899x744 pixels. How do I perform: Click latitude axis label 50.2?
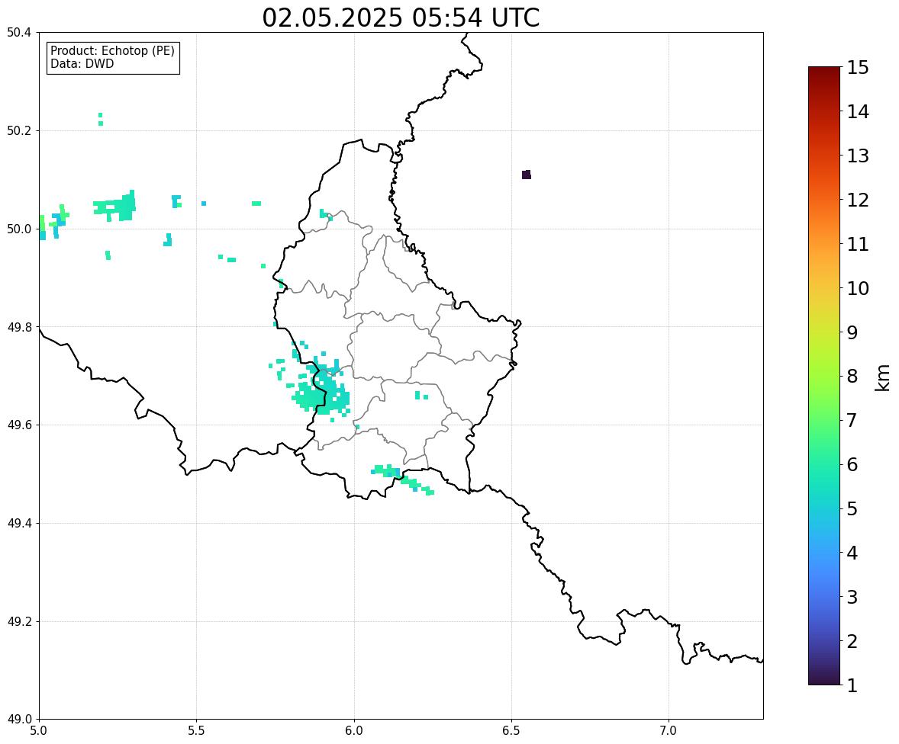[19, 130]
